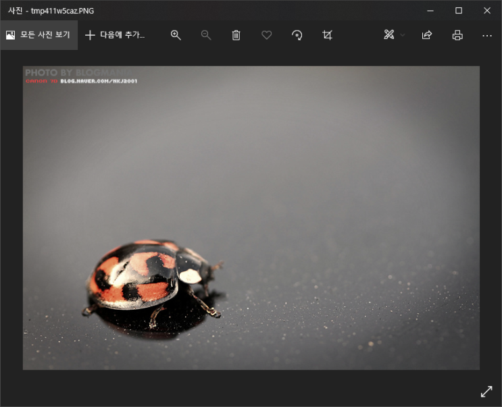Rotate the photo with rotate icon

point(297,35)
